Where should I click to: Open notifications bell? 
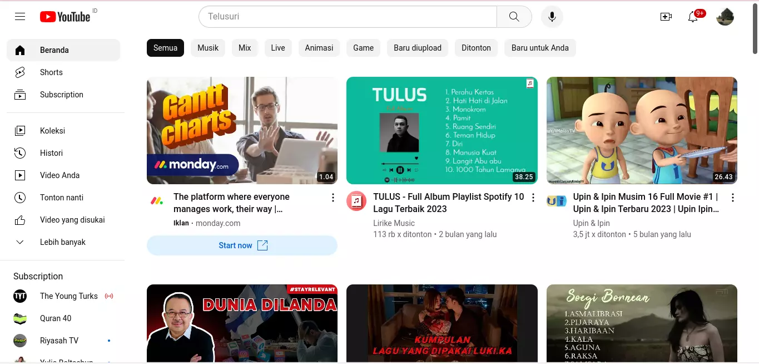(693, 17)
